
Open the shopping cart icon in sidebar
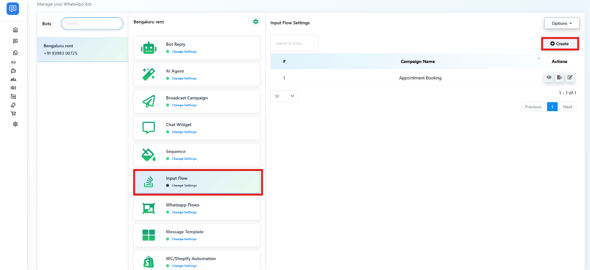pyautogui.click(x=13, y=113)
